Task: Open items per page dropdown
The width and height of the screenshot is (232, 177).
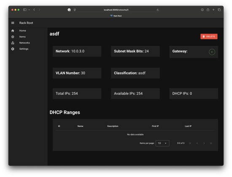Action: click(162, 143)
